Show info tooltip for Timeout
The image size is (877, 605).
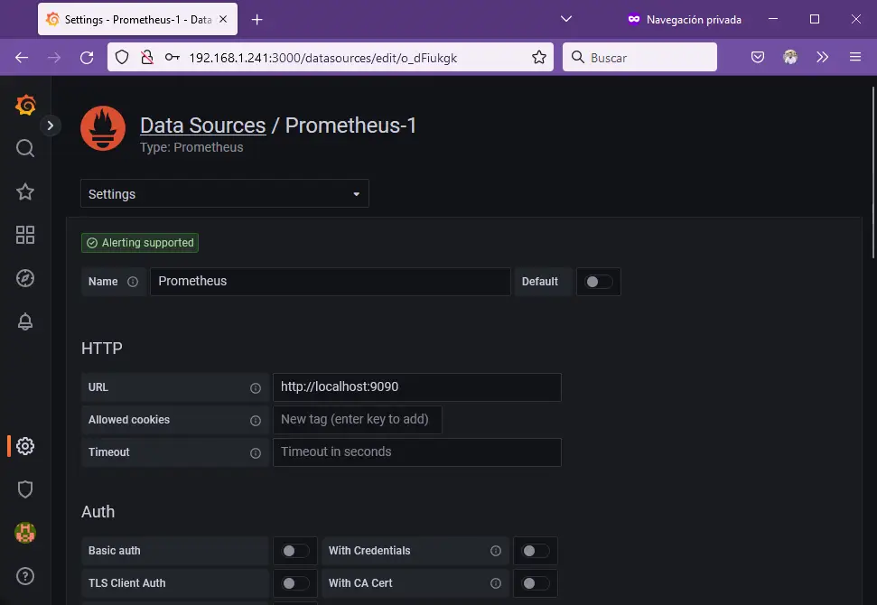(x=256, y=452)
